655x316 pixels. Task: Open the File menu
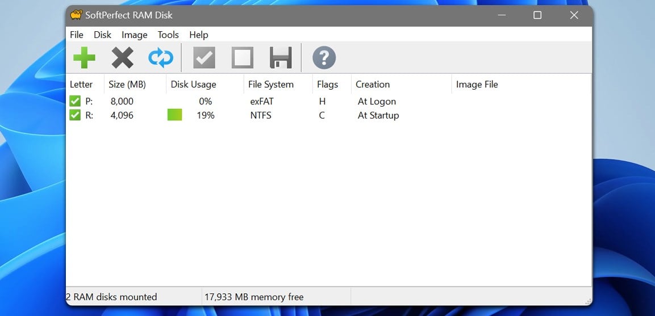coord(77,35)
